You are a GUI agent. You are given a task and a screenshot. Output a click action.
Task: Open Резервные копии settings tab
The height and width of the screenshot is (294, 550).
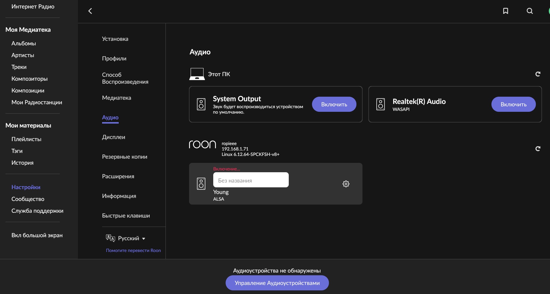click(x=124, y=157)
